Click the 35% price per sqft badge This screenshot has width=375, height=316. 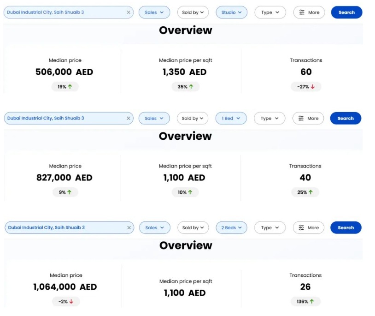(185, 87)
